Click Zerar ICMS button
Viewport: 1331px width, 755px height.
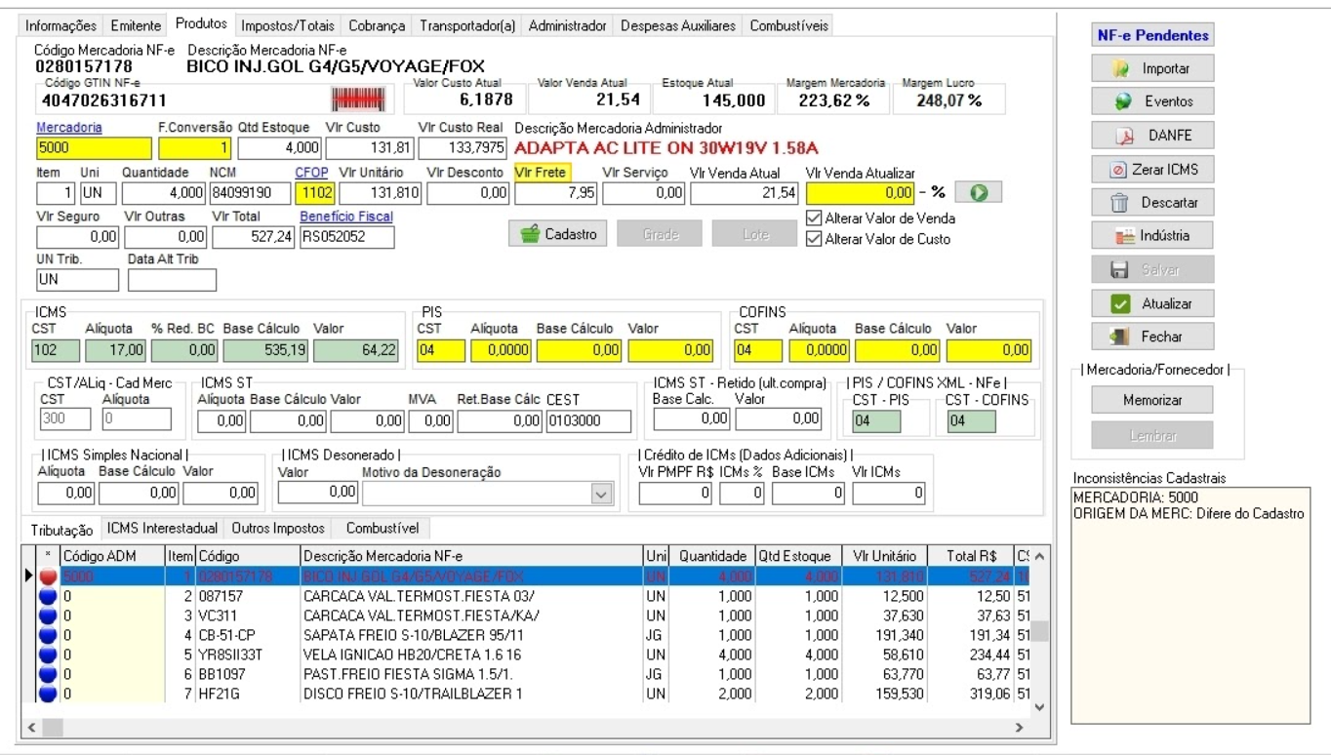tap(1151, 169)
